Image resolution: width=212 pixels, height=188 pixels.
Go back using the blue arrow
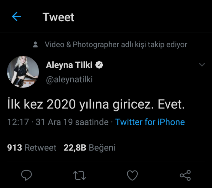(16, 17)
